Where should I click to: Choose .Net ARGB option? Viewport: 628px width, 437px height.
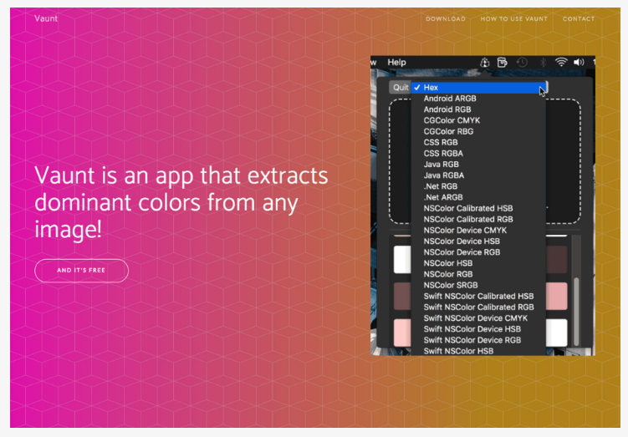point(478,198)
